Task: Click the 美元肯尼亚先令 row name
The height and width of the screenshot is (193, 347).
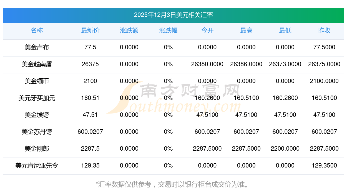Action: coord(37,166)
